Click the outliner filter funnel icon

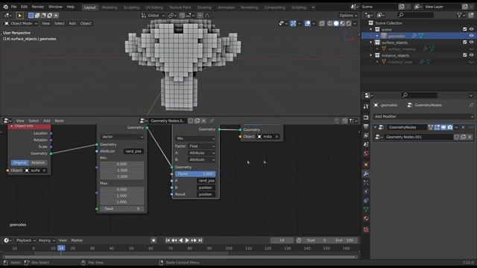(x=459, y=15)
